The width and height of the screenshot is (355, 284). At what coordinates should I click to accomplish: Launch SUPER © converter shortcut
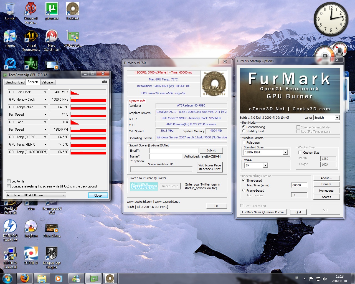31,256
